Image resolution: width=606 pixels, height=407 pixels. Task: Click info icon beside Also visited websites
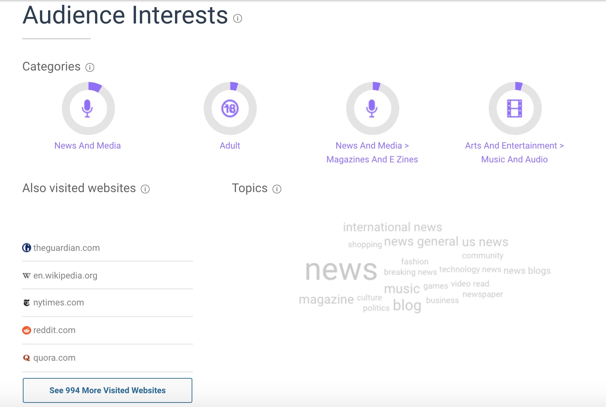click(x=145, y=189)
